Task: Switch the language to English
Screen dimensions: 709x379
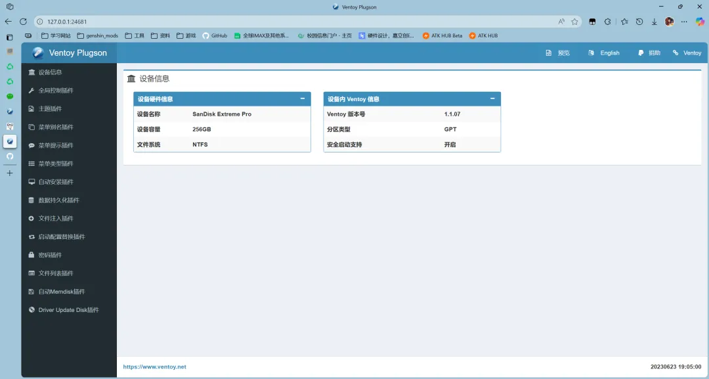Action: click(604, 53)
